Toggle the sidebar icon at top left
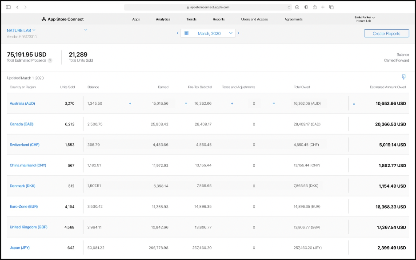The image size is (416, 260). (x=7, y=7)
